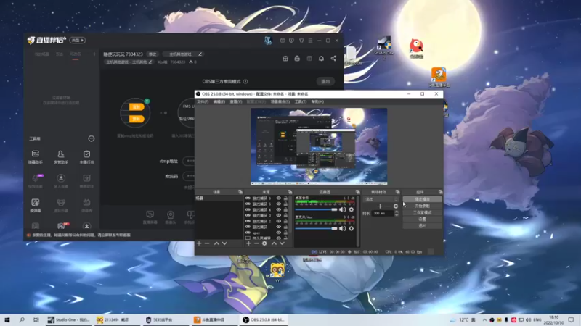Move selected source up in OBS sources toolbar
The image size is (581, 326).
274,243
